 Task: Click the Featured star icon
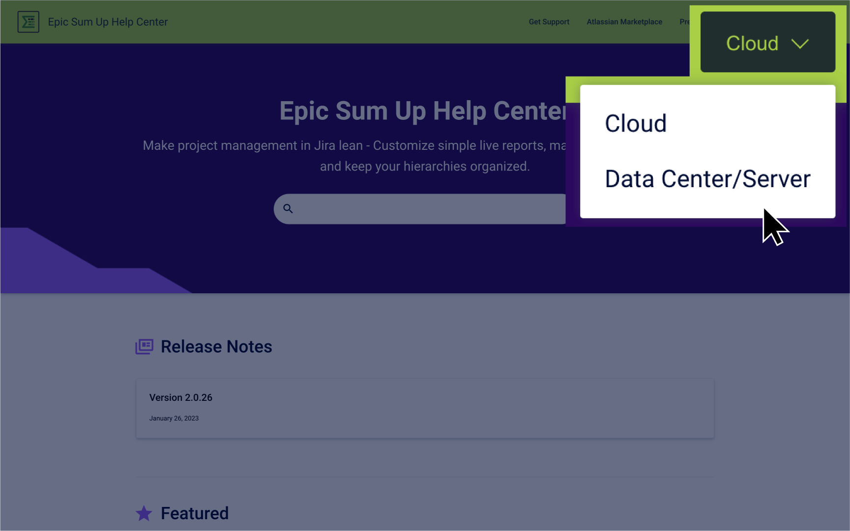click(144, 513)
